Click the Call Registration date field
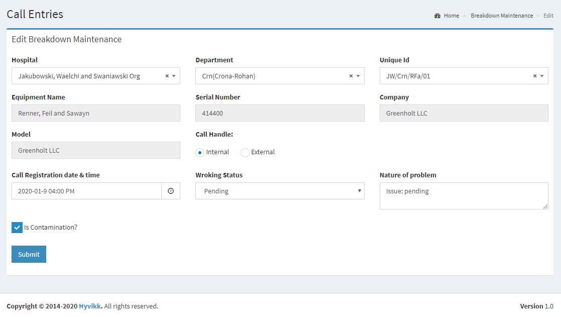561x317 pixels. click(85, 191)
